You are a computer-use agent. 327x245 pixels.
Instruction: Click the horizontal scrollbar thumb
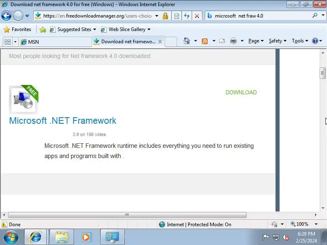127,215
